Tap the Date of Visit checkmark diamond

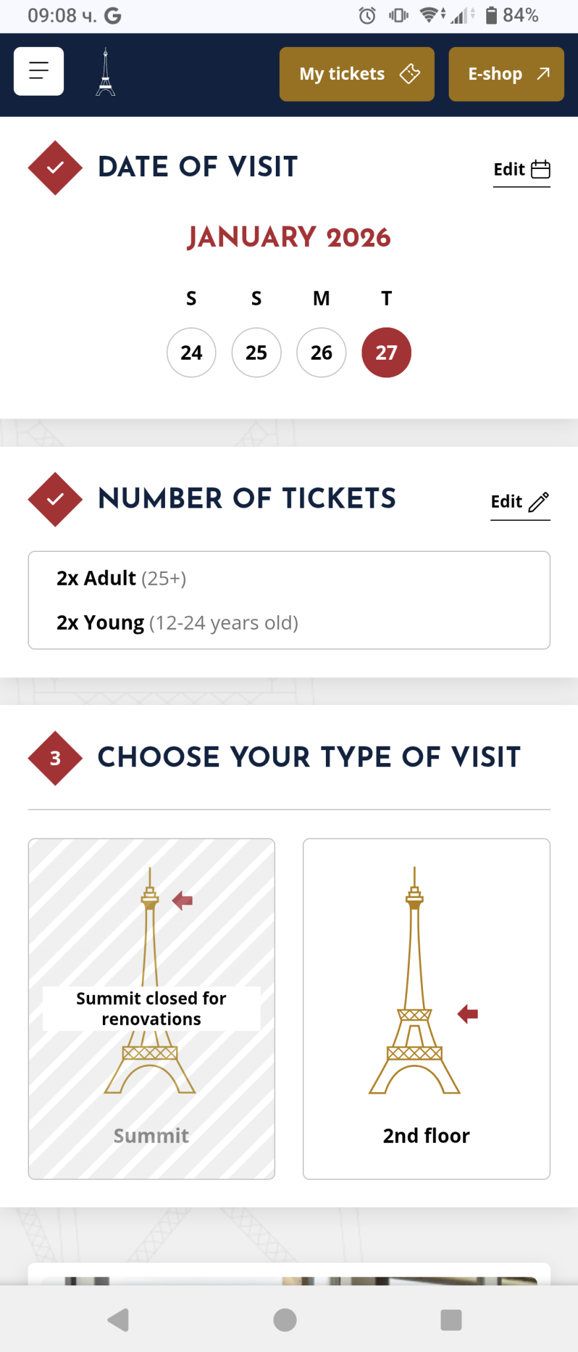click(55, 168)
